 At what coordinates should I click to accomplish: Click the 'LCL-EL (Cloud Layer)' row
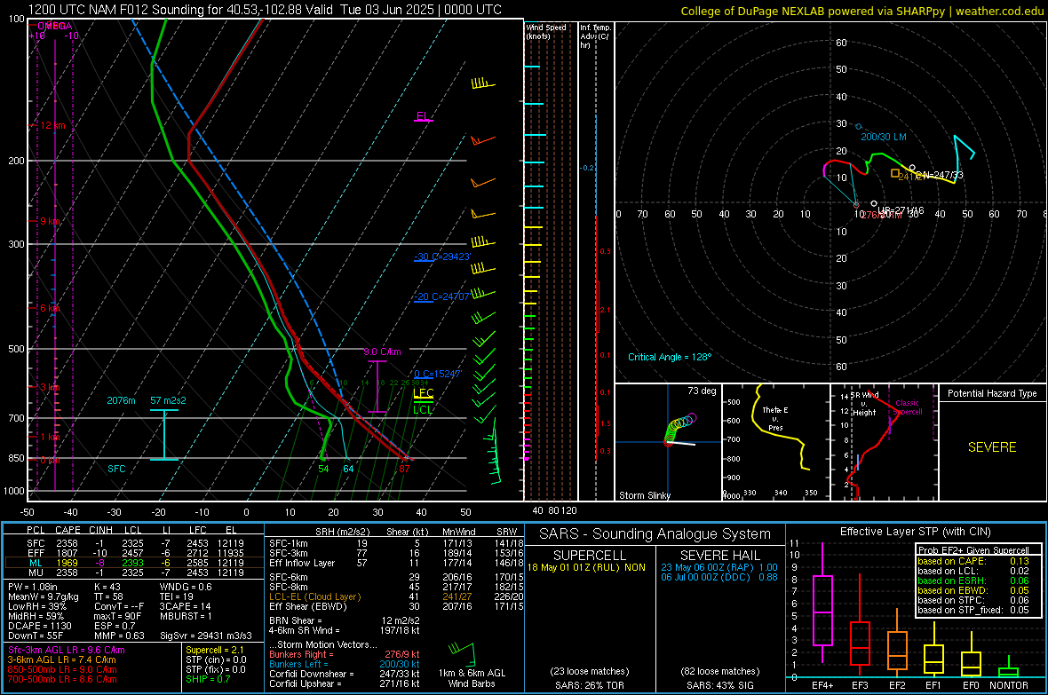[396, 596]
